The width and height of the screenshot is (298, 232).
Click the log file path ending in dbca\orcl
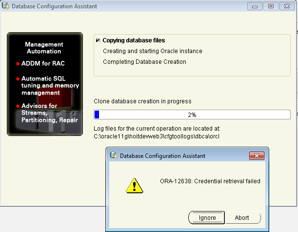pyautogui.click(x=157, y=136)
